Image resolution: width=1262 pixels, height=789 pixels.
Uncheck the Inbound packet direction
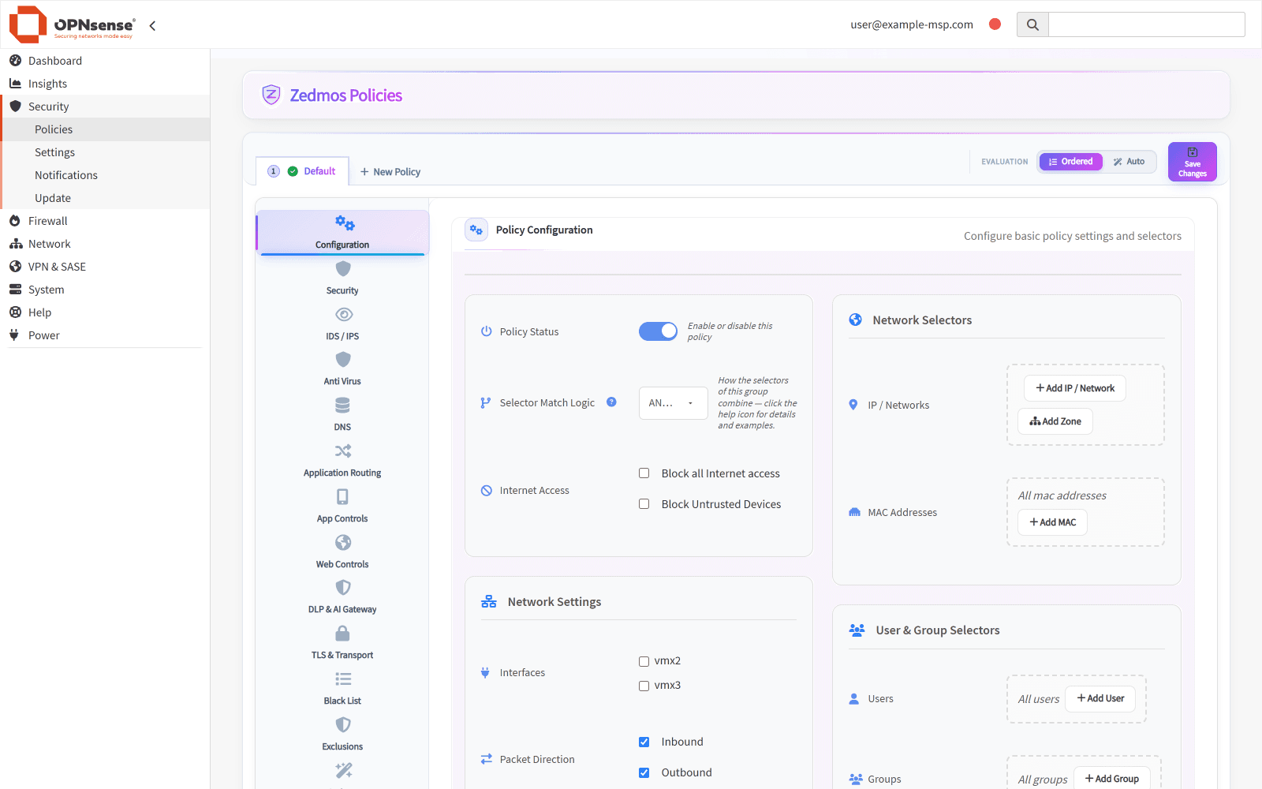644,742
